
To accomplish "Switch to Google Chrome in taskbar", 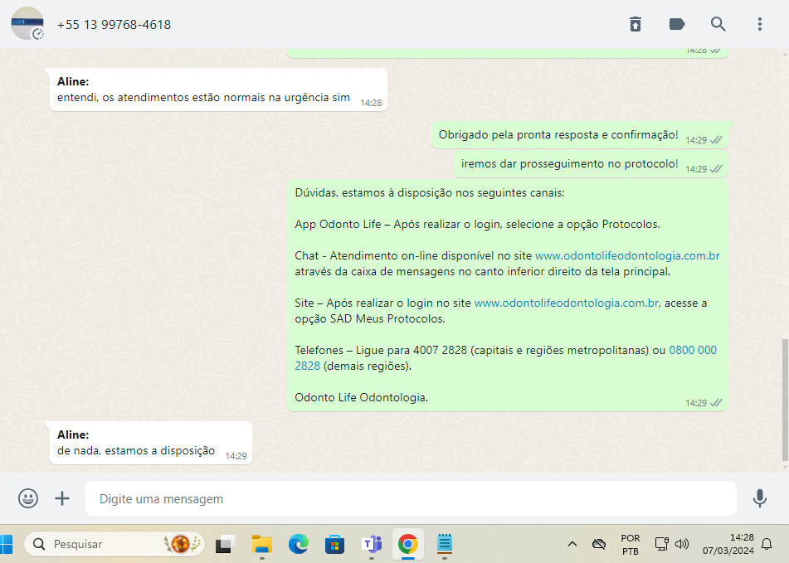I will coord(407,544).
